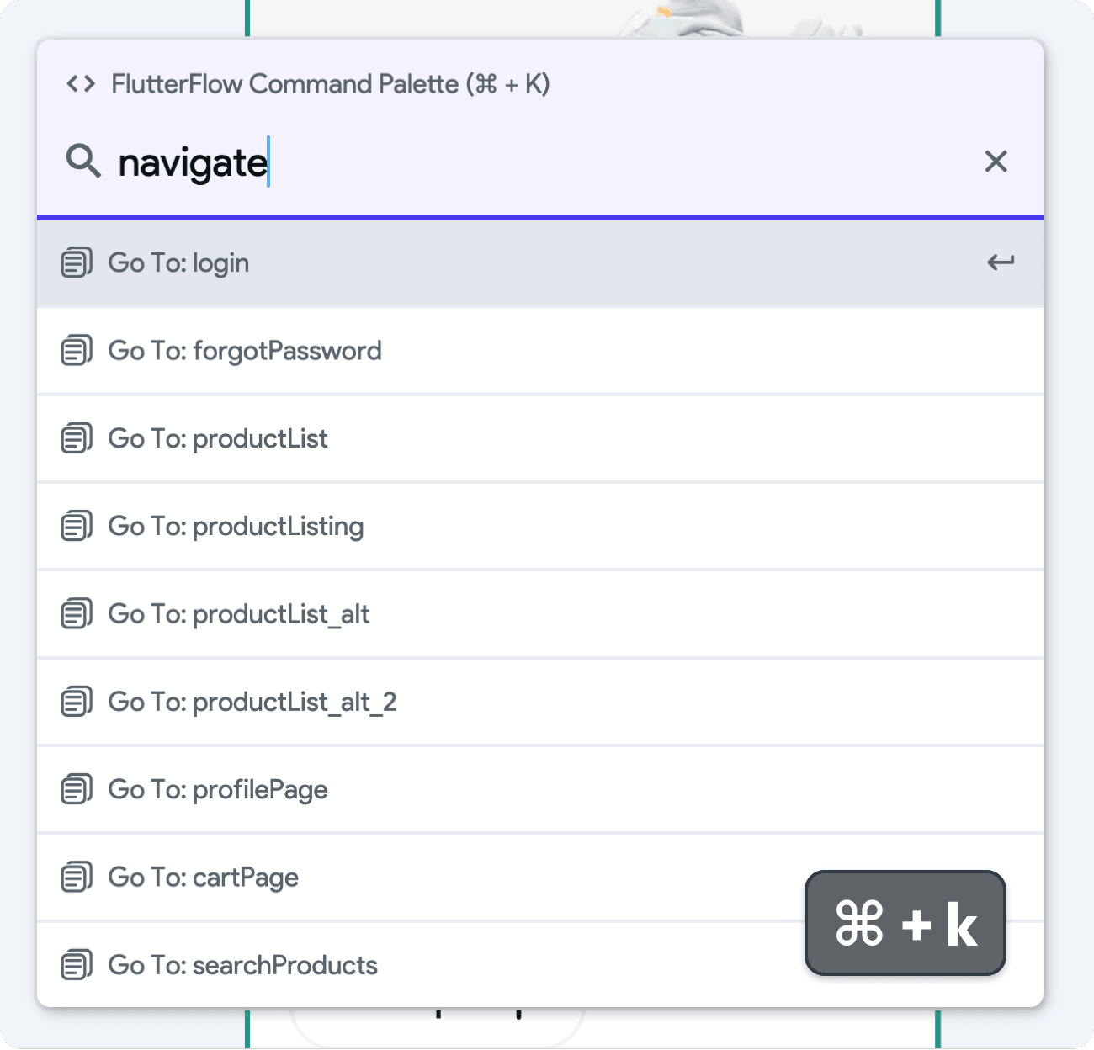Click the enter arrow icon on login row
The width and height of the screenshot is (1094, 1050).
[1000, 263]
